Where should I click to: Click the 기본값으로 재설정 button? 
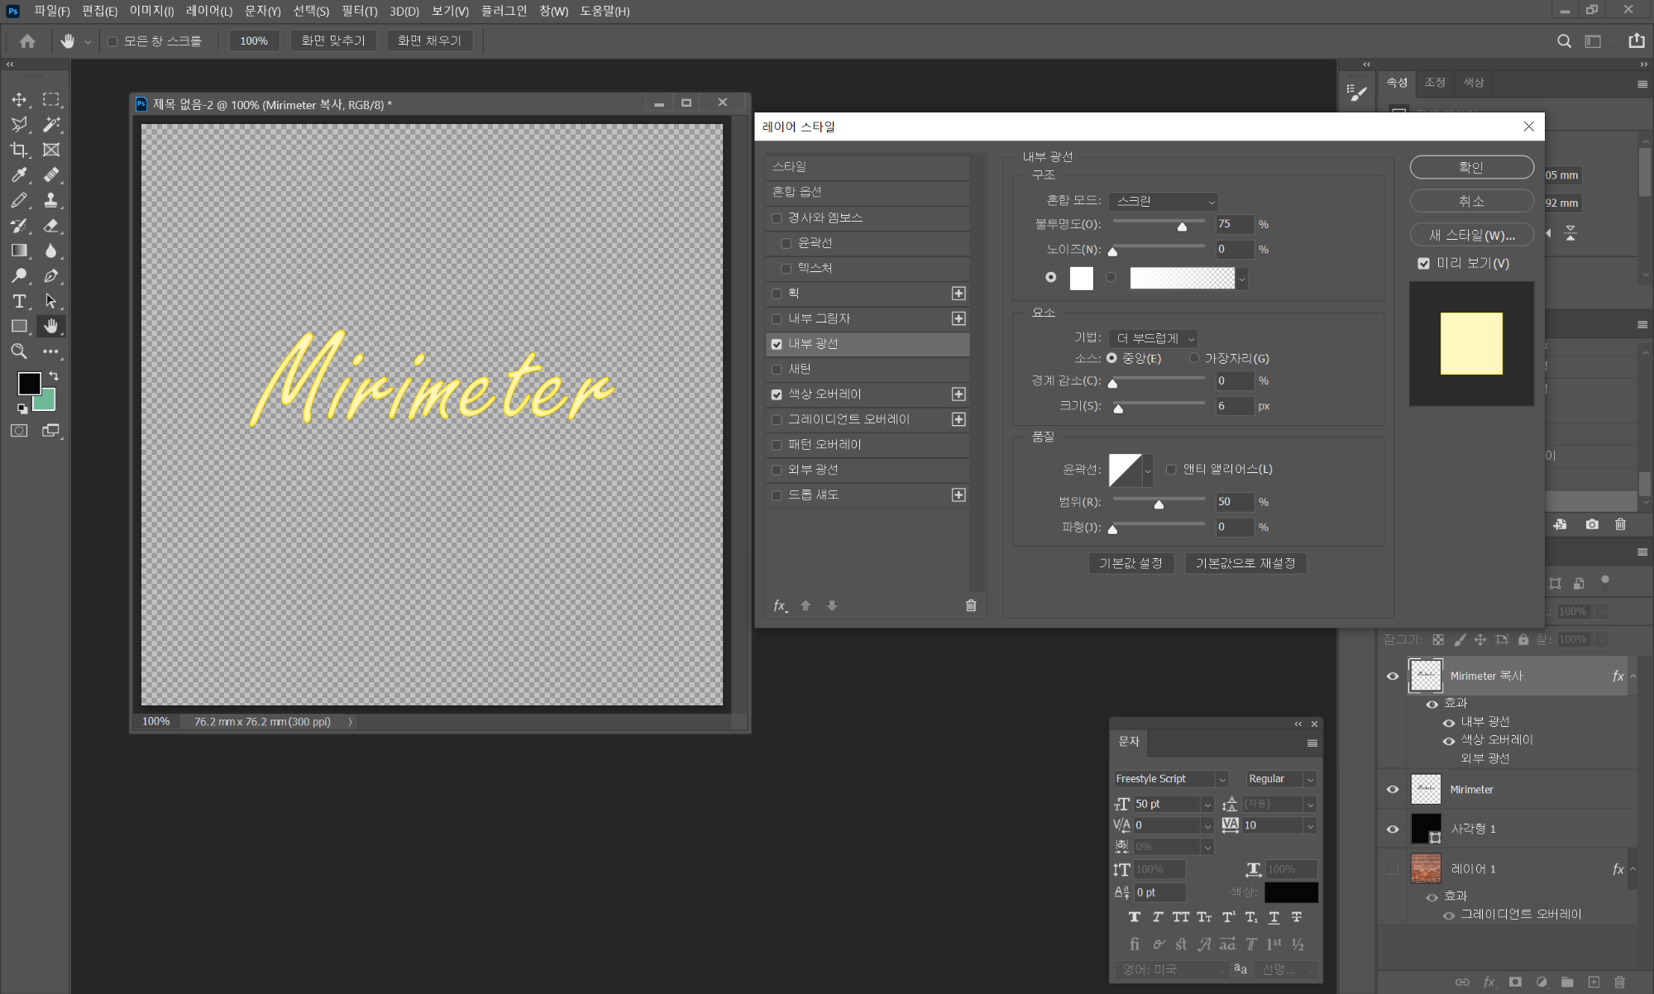click(x=1245, y=563)
